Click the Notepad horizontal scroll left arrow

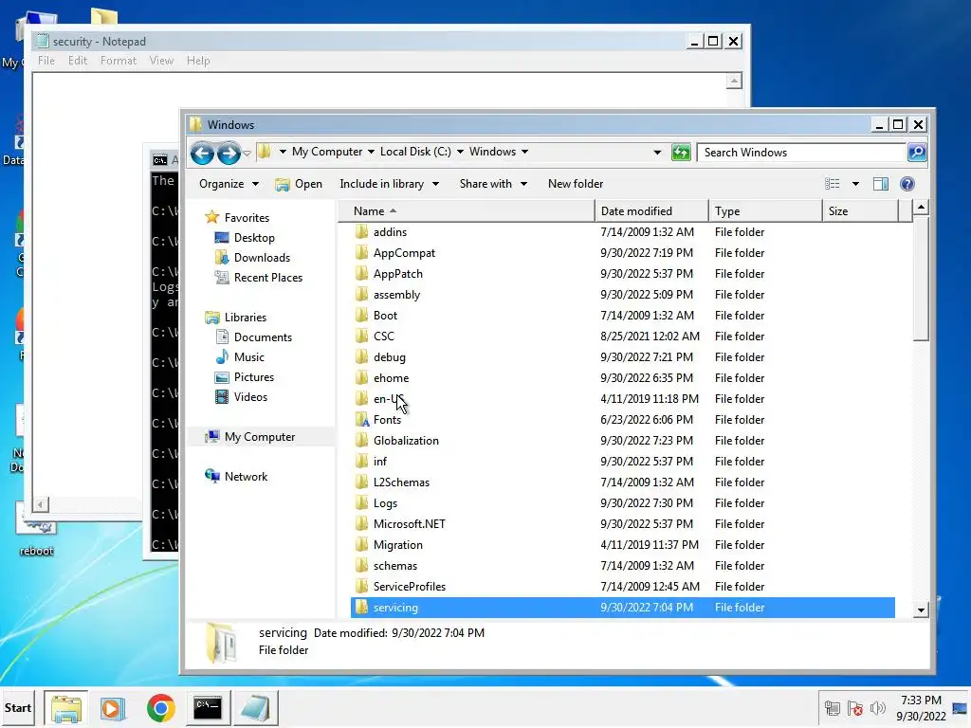(x=40, y=504)
